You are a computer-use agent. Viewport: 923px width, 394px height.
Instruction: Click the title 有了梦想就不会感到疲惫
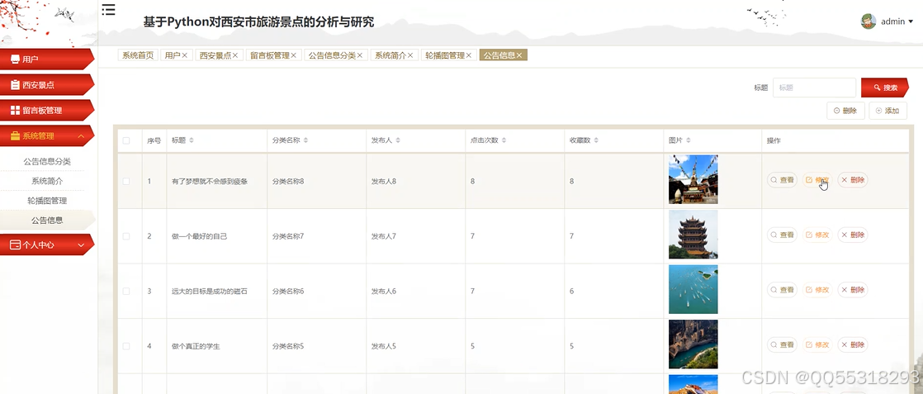210,182
